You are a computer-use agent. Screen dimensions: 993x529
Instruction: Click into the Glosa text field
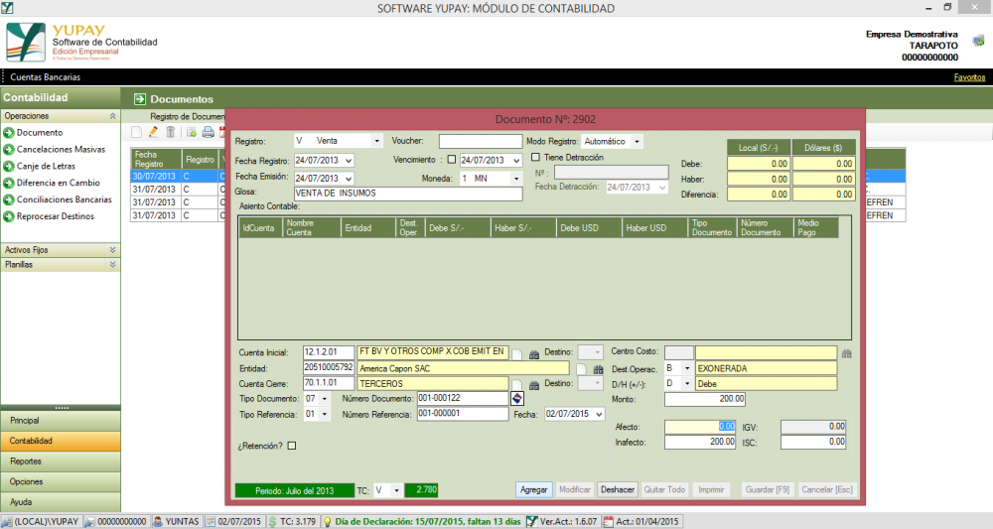pos(408,194)
